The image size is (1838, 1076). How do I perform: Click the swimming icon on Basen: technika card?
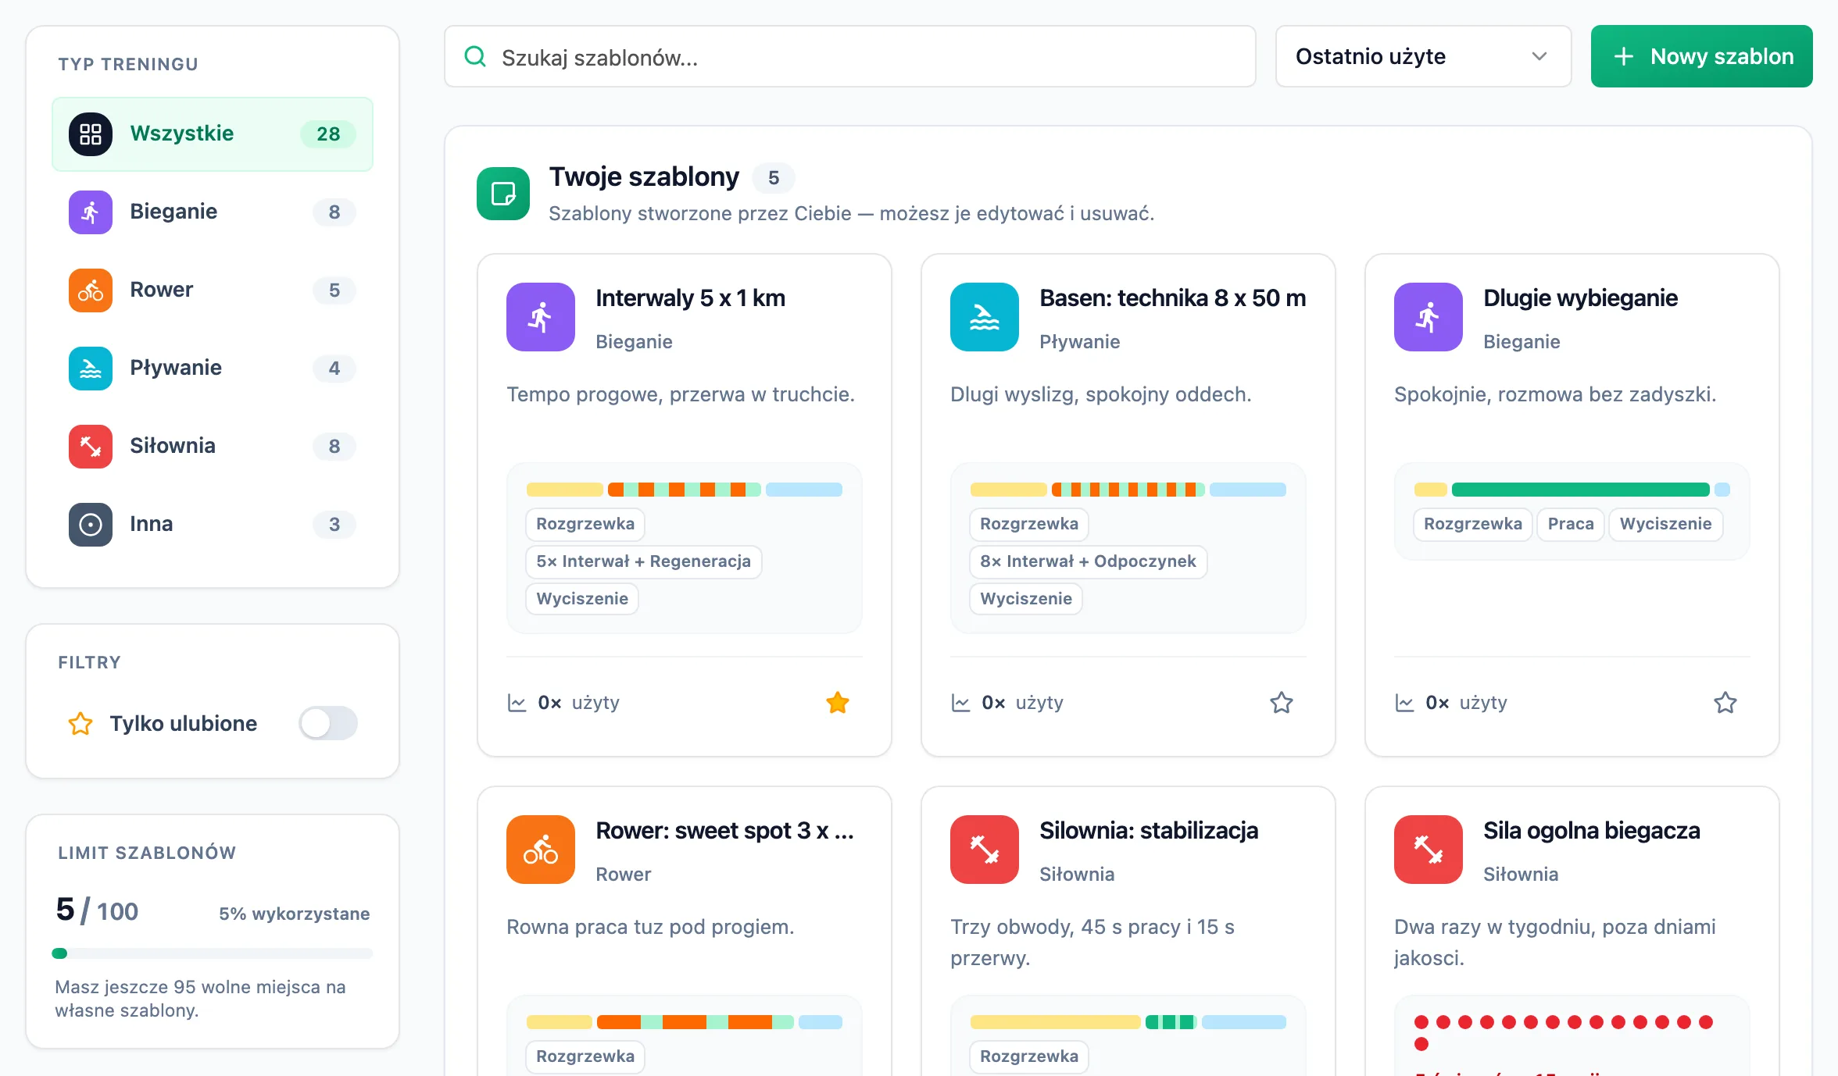click(985, 317)
